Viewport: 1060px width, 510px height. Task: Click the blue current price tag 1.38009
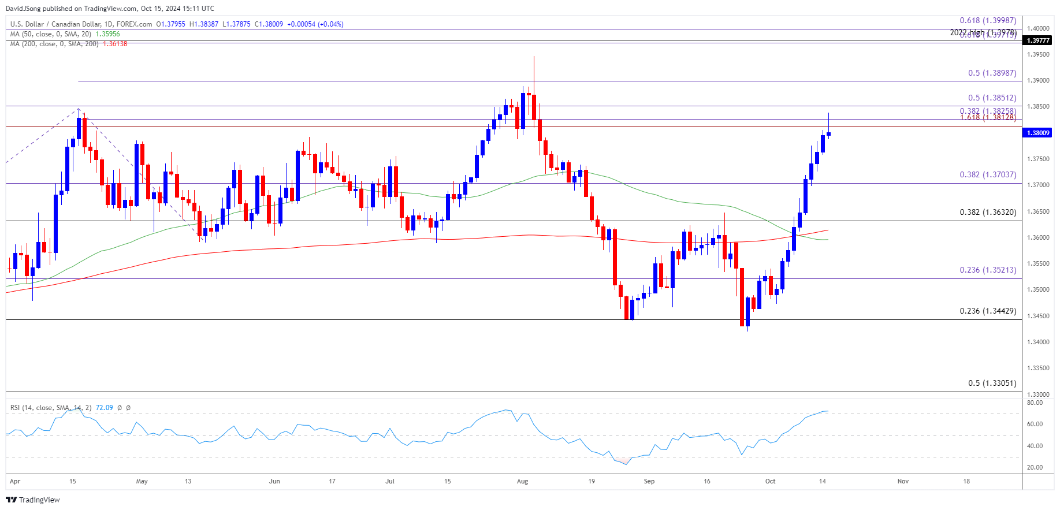1037,133
